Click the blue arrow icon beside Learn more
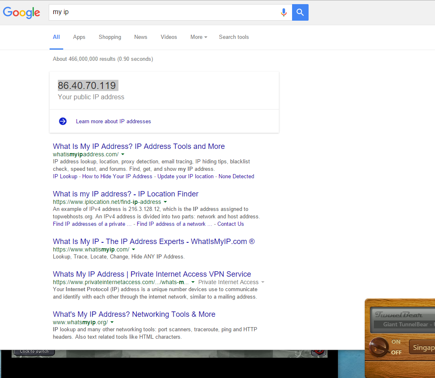Viewport: 435px width, 378px height. [63, 121]
